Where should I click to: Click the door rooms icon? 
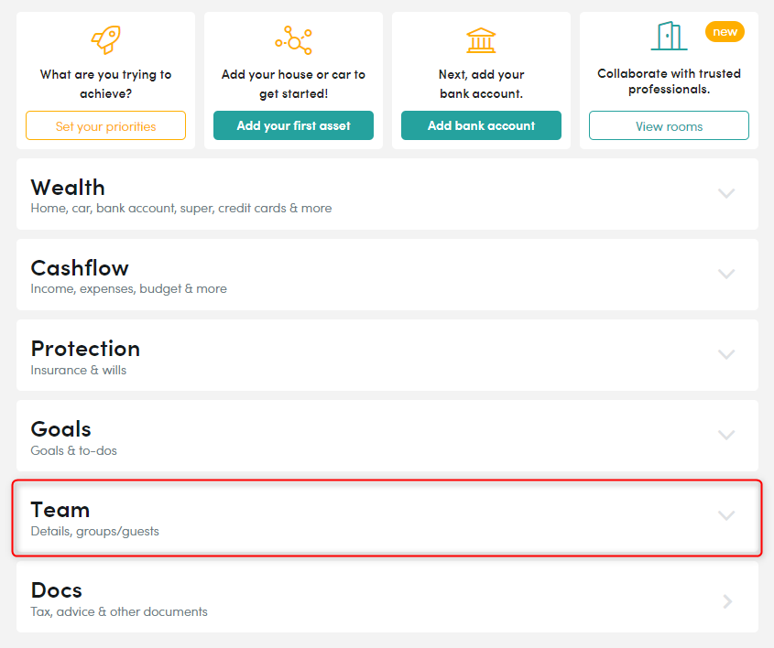click(669, 36)
